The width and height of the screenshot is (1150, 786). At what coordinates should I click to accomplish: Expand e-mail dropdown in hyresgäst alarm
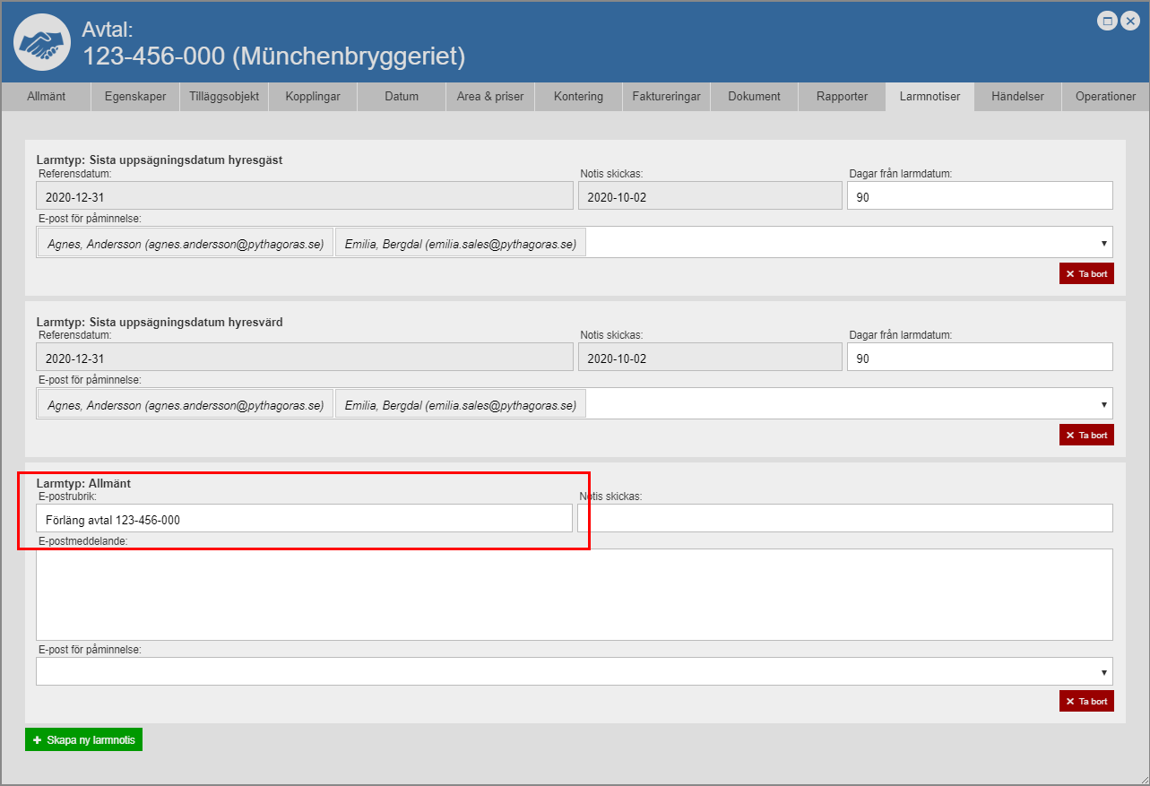[1102, 243]
